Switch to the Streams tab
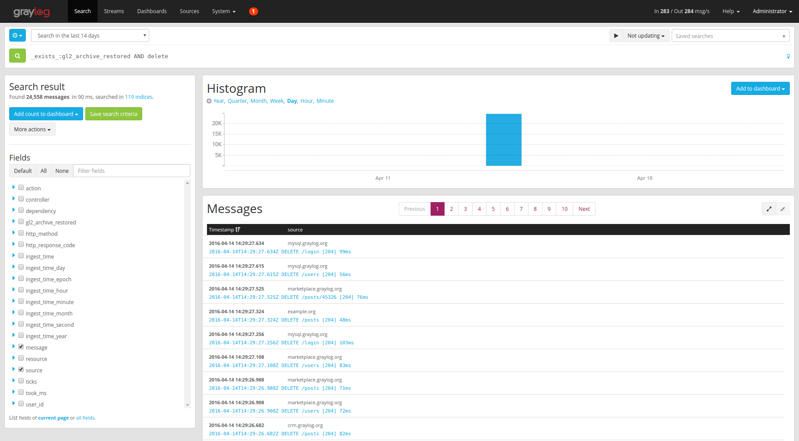Image resolution: width=799 pixels, height=441 pixels. [x=114, y=11]
